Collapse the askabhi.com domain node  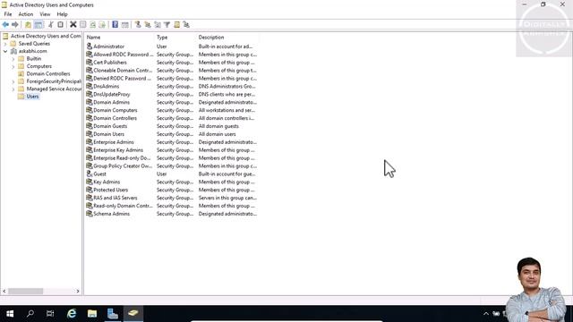point(5,52)
